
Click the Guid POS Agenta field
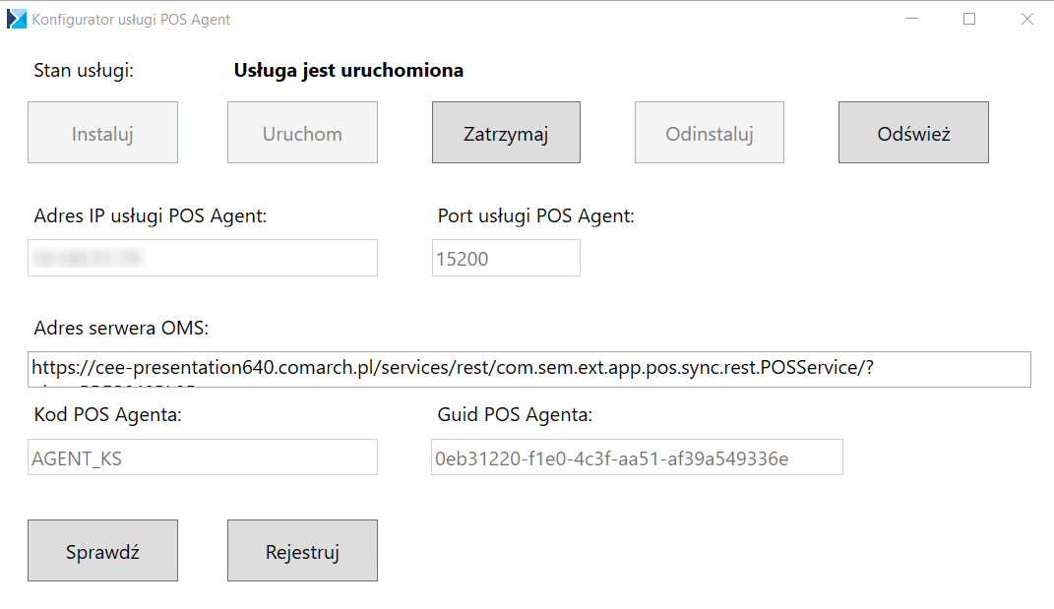point(637,457)
